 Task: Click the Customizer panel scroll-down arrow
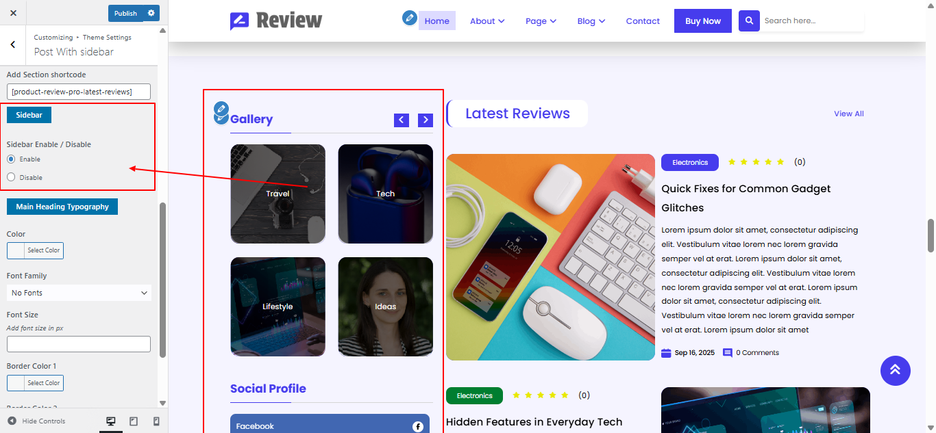point(162,403)
